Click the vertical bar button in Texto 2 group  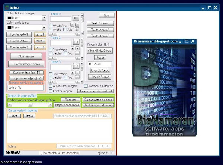click(77, 53)
